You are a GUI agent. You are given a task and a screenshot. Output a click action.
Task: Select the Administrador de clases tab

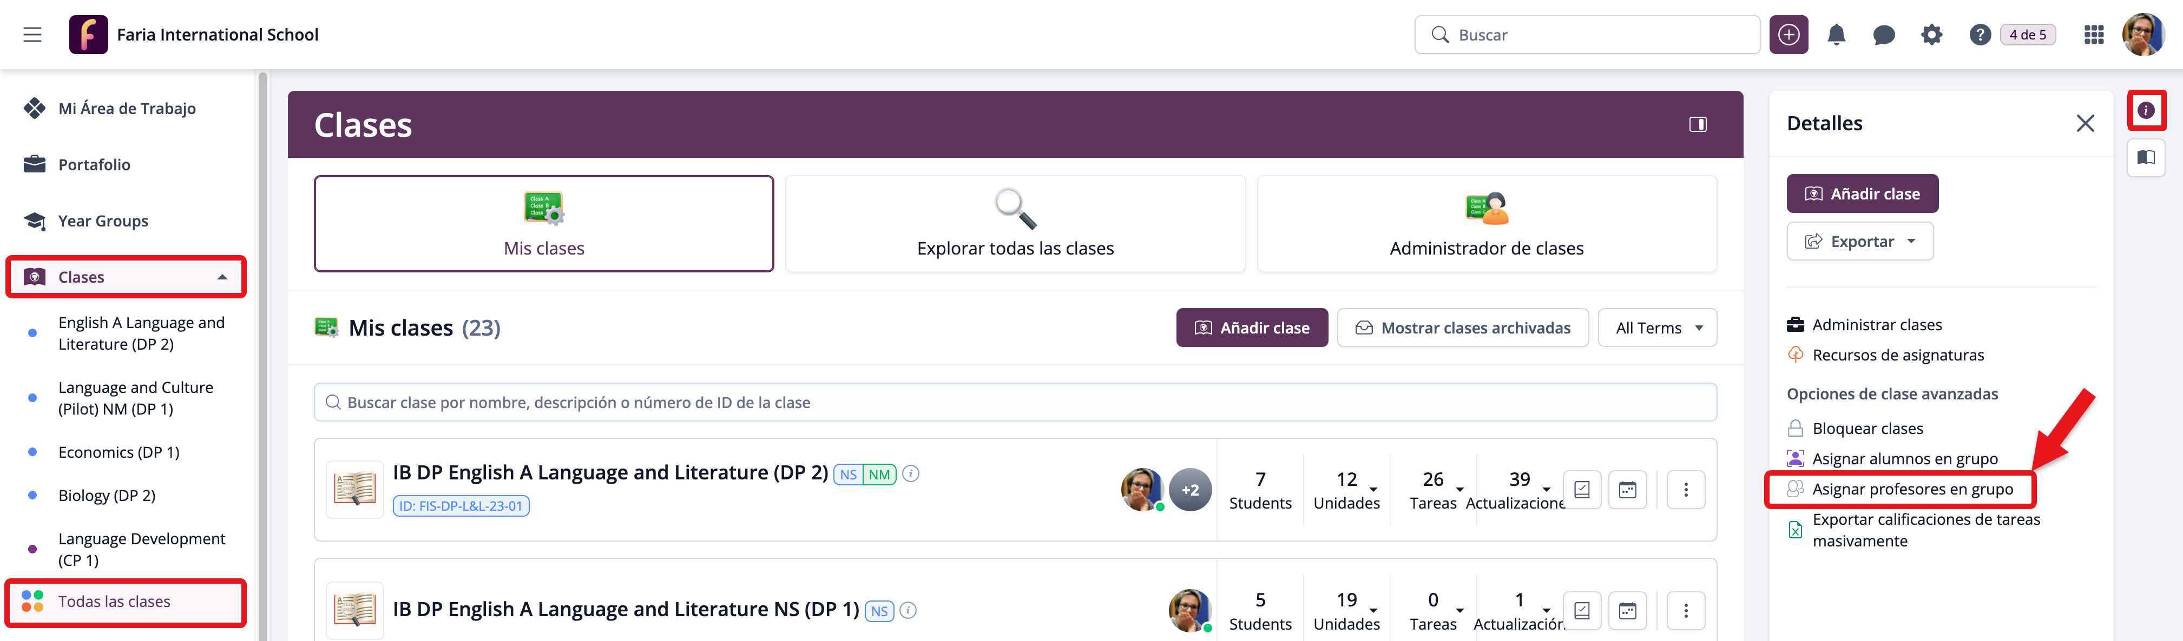pos(1485,224)
